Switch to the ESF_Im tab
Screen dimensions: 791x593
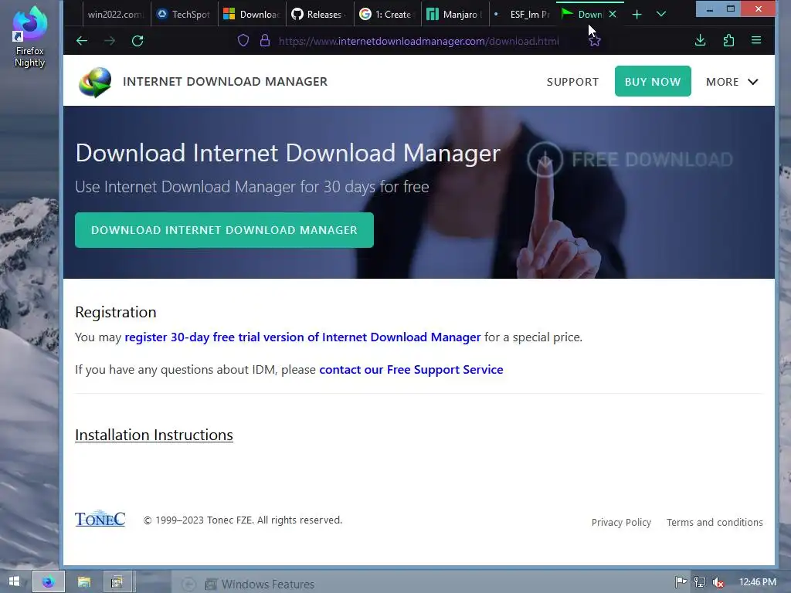tap(522, 14)
